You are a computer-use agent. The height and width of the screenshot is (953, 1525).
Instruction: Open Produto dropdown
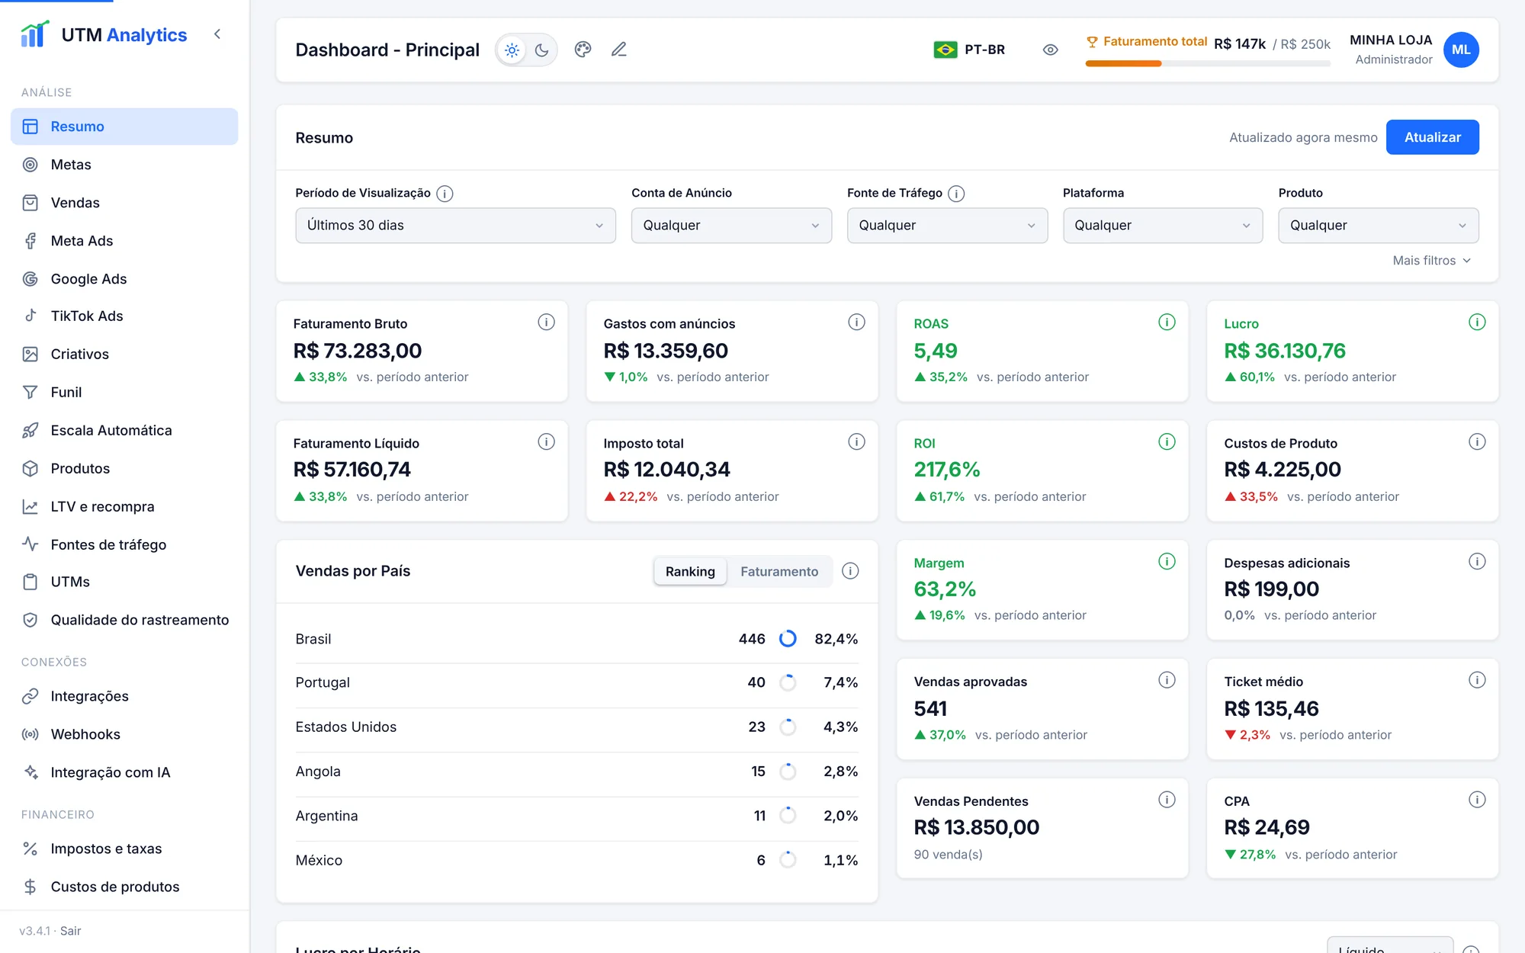click(x=1379, y=226)
